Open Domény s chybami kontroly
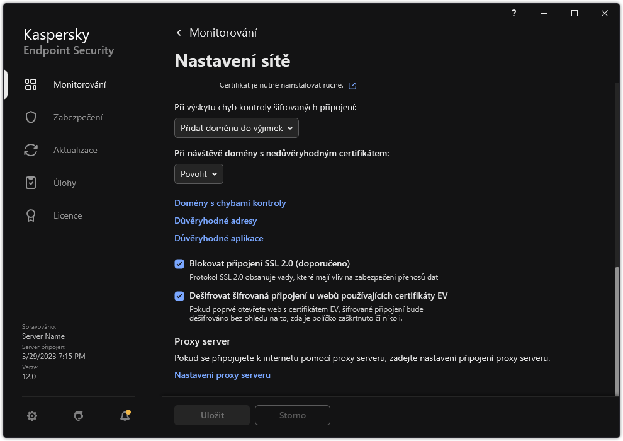This screenshot has height=441, width=623. 230,203
